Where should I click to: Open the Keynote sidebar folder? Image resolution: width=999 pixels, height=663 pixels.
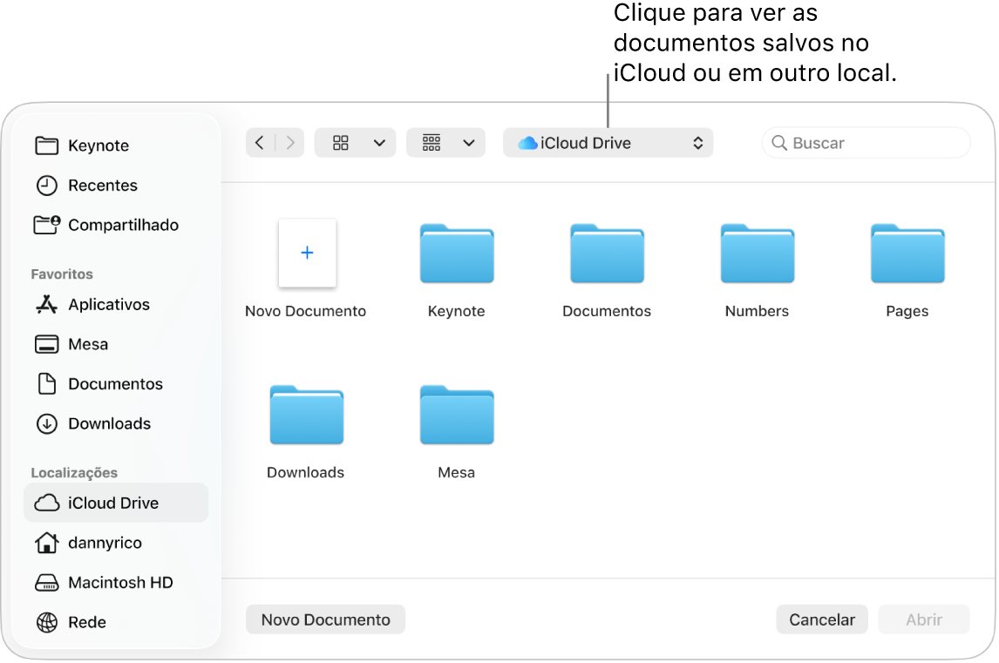click(x=99, y=145)
